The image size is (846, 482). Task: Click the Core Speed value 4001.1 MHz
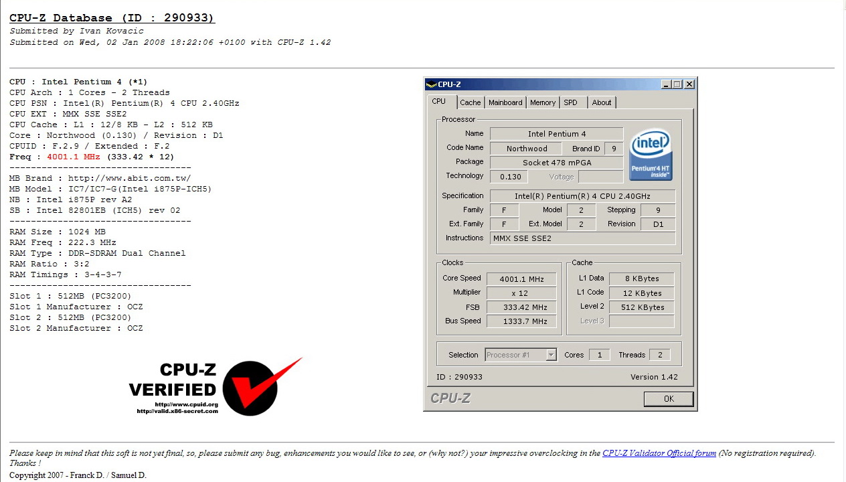pyautogui.click(x=521, y=279)
